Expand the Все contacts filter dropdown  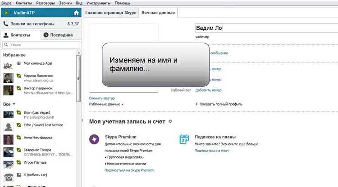[x=9, y=104]
